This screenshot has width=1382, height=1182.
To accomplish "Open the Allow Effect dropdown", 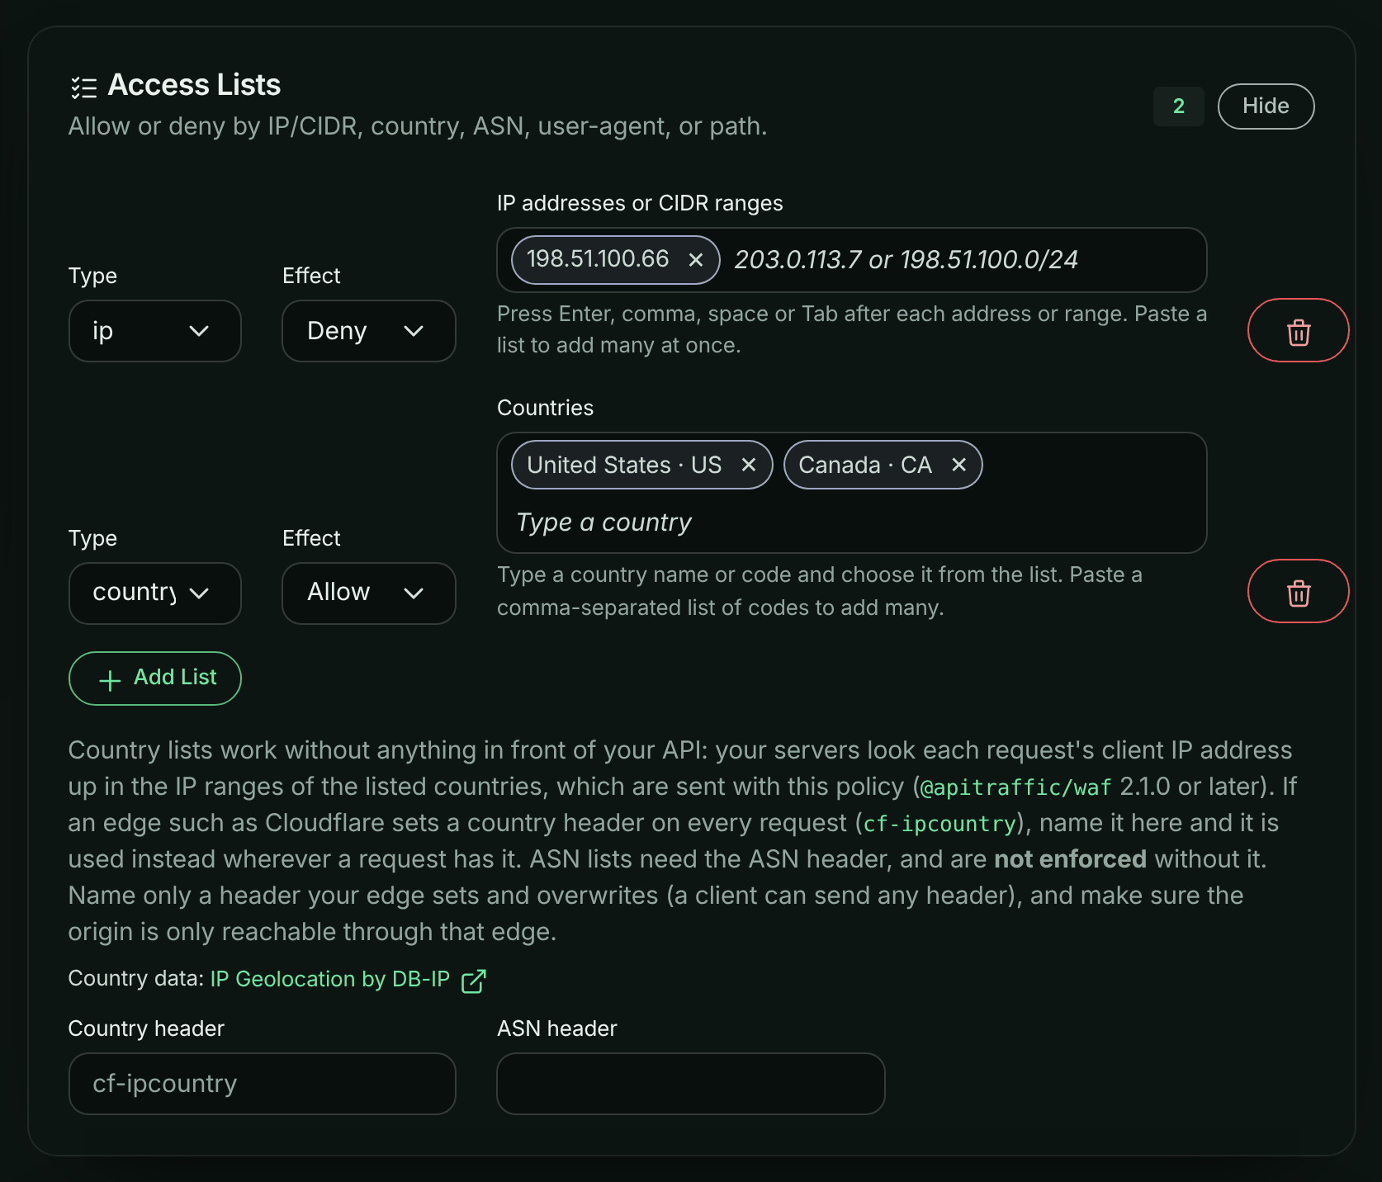I will click(x=369, y=593).
